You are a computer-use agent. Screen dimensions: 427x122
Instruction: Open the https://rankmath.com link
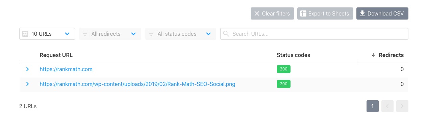click(66, 69)
